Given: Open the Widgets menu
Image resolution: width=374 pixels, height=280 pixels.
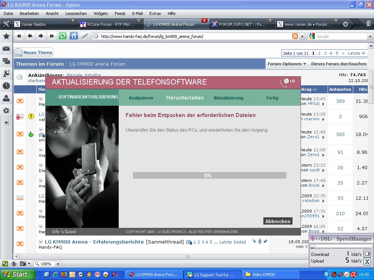Looking at the screenshot, I should click(x=101, y=13).
